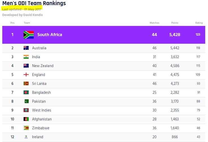Screen dimensions: 208x142
Task: Click the Zimbabwe flag icon
Action: pyautogui.click(x=26, y=128)
